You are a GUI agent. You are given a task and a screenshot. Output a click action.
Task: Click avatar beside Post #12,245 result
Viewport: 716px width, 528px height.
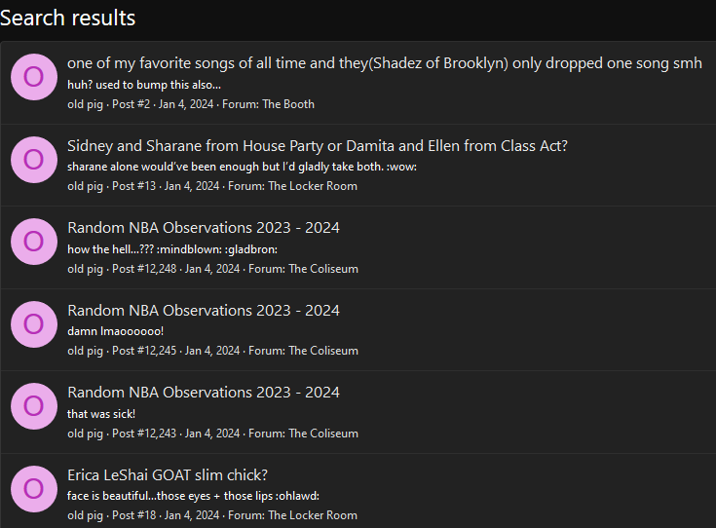point(33,323)
